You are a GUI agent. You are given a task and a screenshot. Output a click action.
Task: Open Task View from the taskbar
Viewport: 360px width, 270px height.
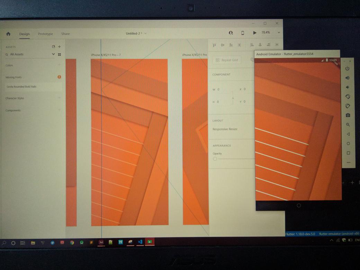pos(22,243)
